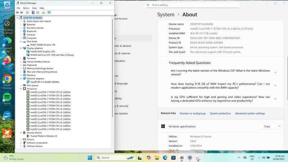Open the Firefox desktop shortcut

click(7, 62)
